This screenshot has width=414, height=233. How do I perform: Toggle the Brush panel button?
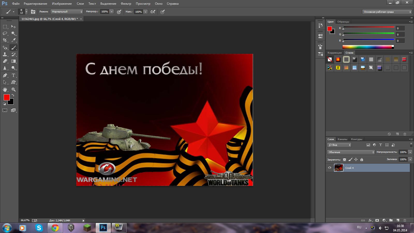pos(33,12)
